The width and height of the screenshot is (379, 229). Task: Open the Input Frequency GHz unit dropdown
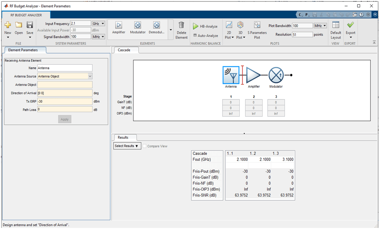pos(99,24)
